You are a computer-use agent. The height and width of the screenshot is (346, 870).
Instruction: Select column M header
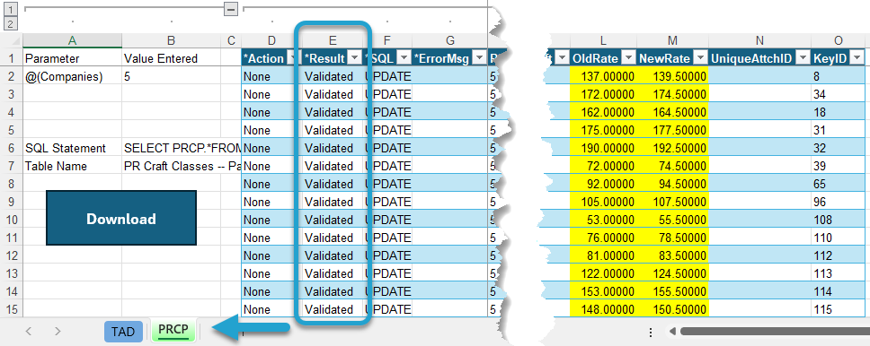click(x=672, y=40)
